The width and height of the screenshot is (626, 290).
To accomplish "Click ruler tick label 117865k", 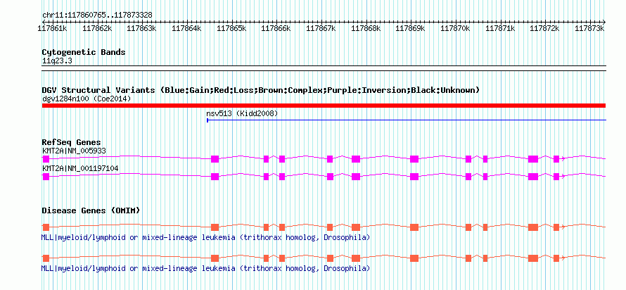I will pos(231,28).
